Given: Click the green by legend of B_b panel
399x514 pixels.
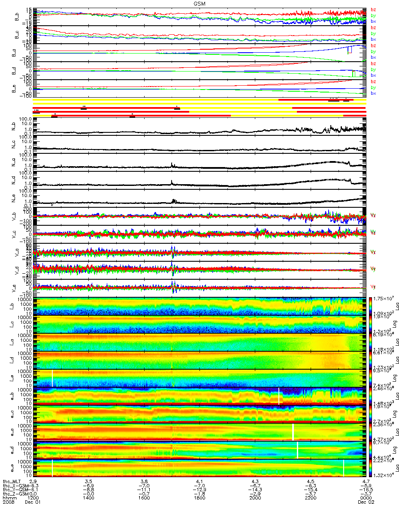Looking at the screenshot, I should tap(373, 15).
